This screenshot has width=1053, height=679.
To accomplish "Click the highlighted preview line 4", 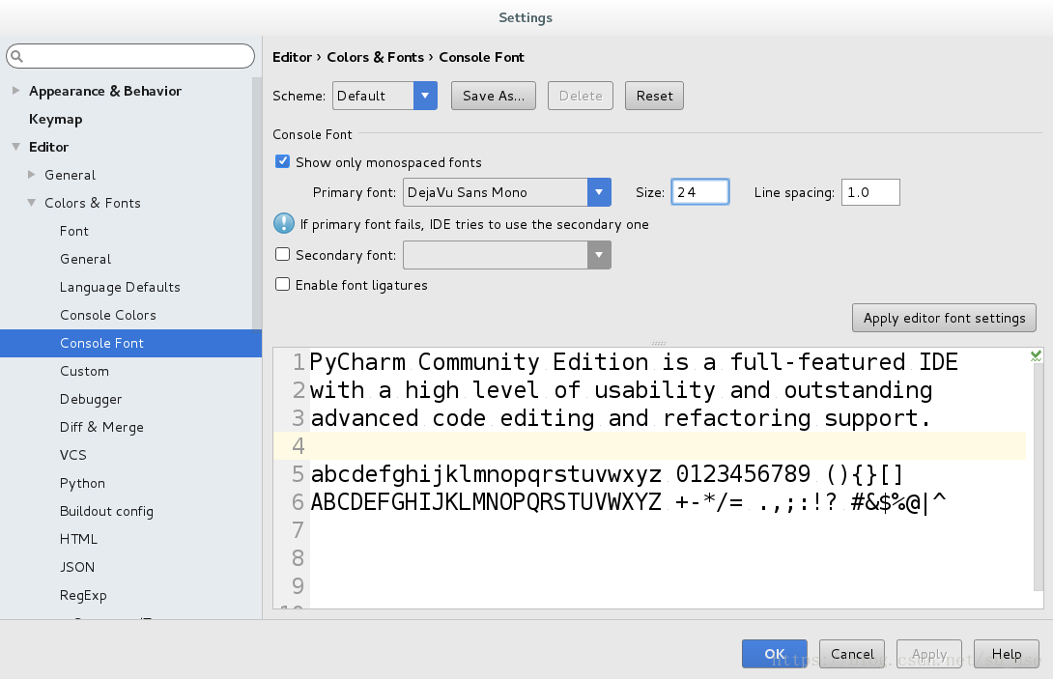I will [649, 446].
